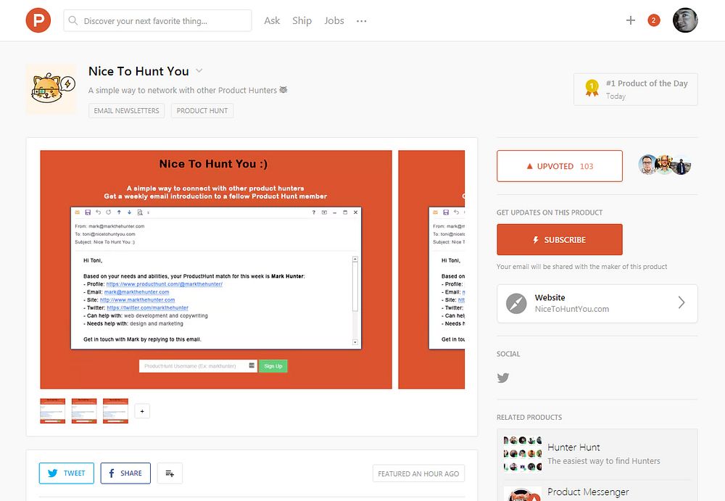This screenshot has height=501, width=725.
Task: Open the Twitter icon under Social
Action: pos(503,378)
